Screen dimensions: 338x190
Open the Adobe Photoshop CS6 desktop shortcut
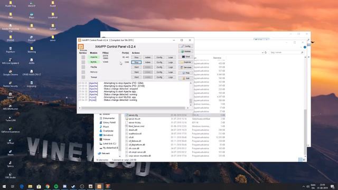(x=11, y=28)
